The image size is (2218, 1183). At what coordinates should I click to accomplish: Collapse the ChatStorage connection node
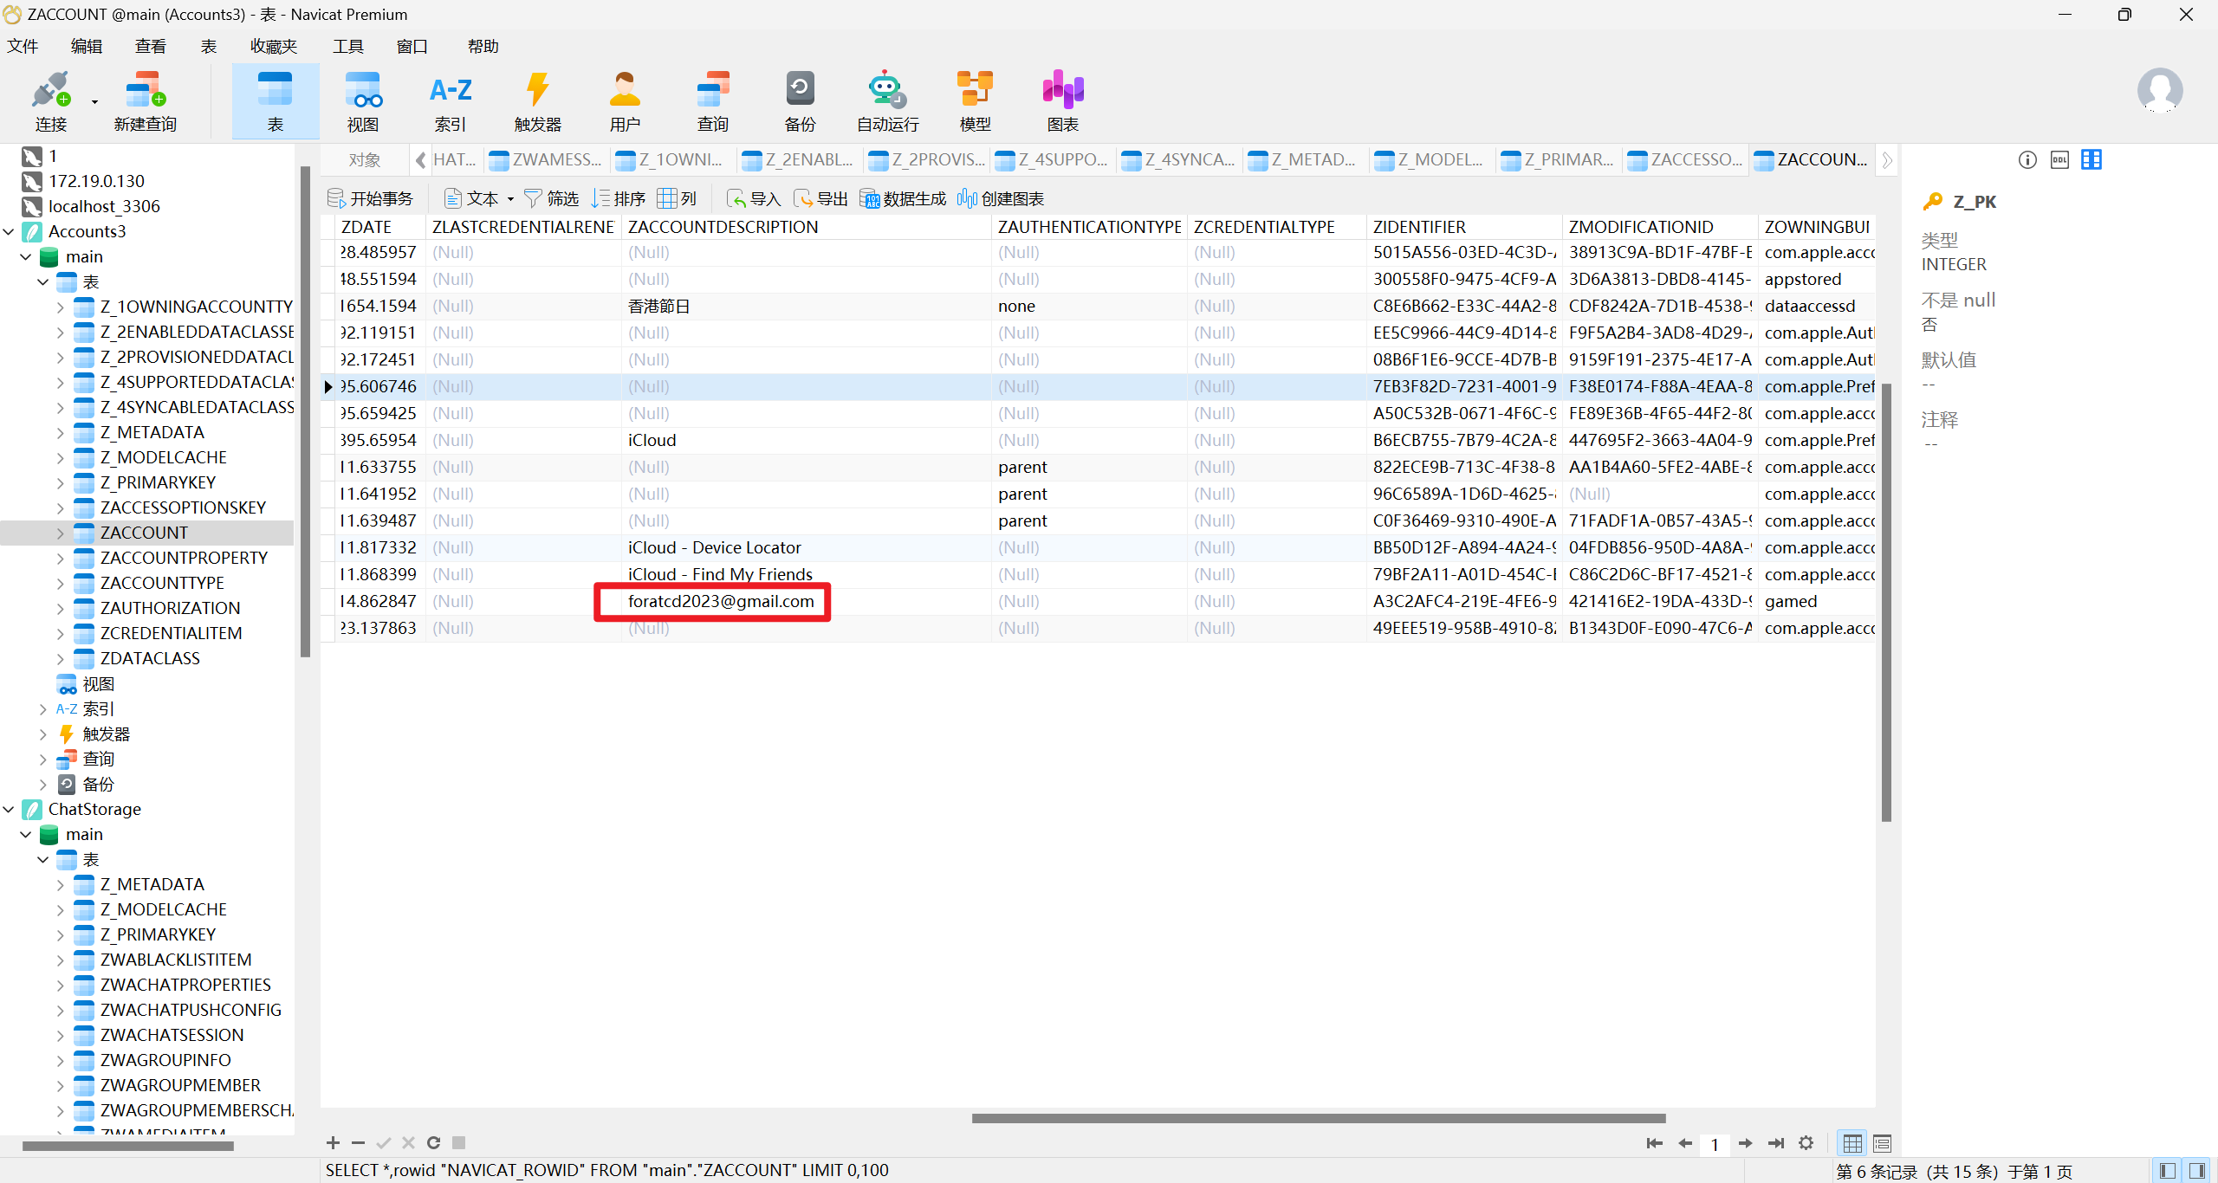point(9,809)
